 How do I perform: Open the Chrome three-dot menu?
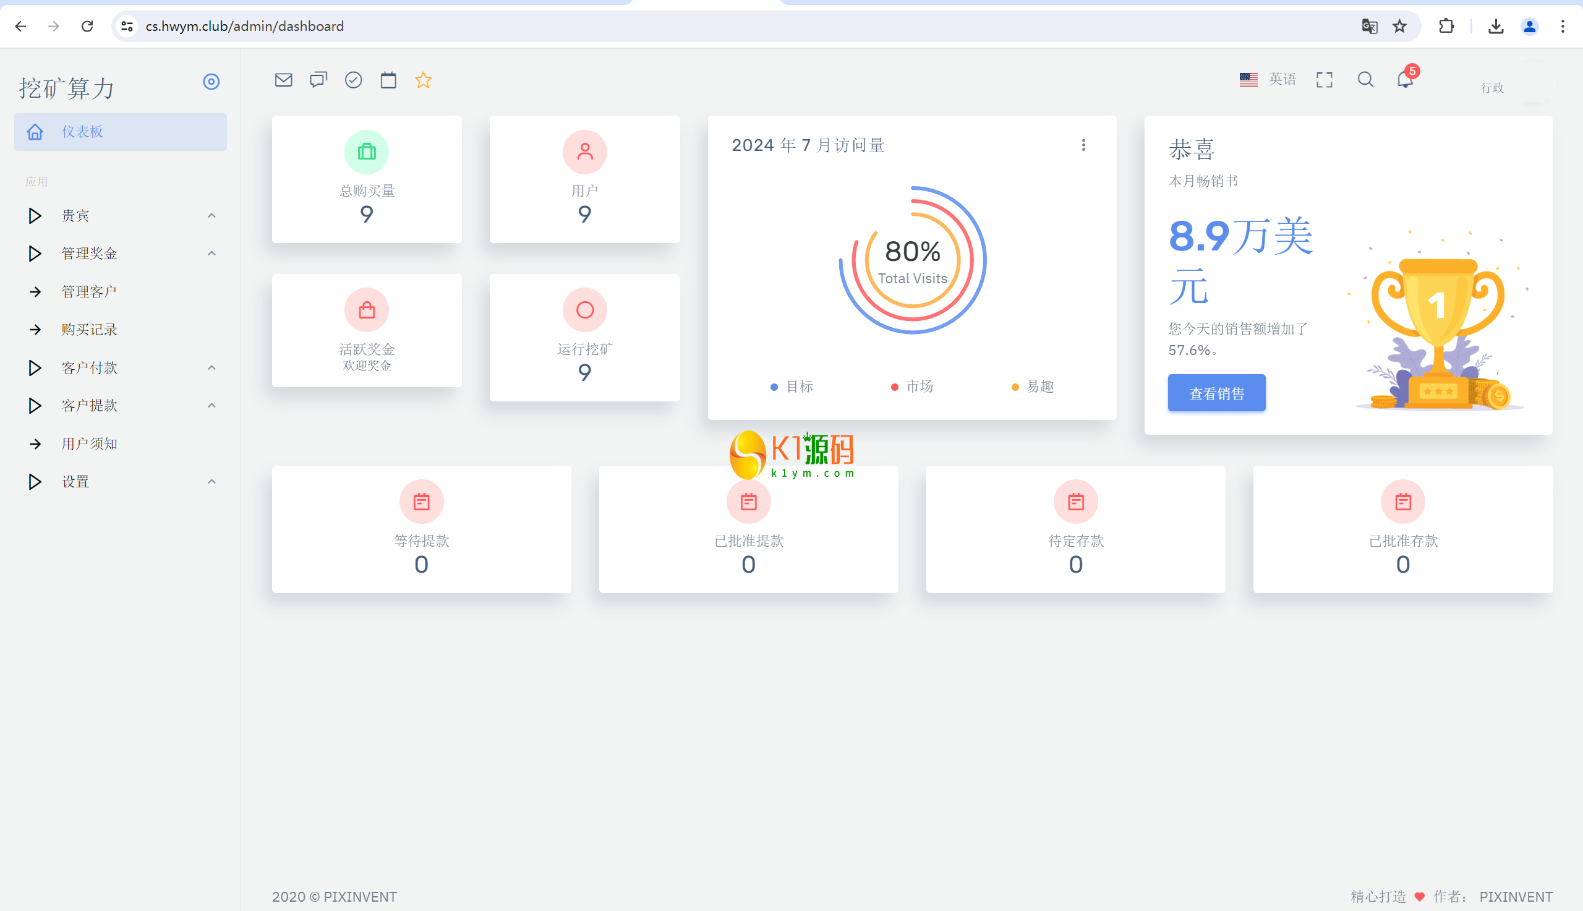tap(1563, 26)
